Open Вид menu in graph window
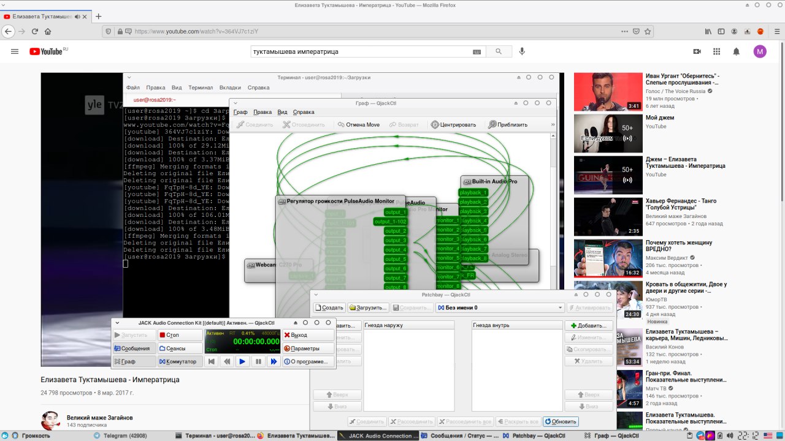This screenshot has width=785, height=441. point(282,112)
